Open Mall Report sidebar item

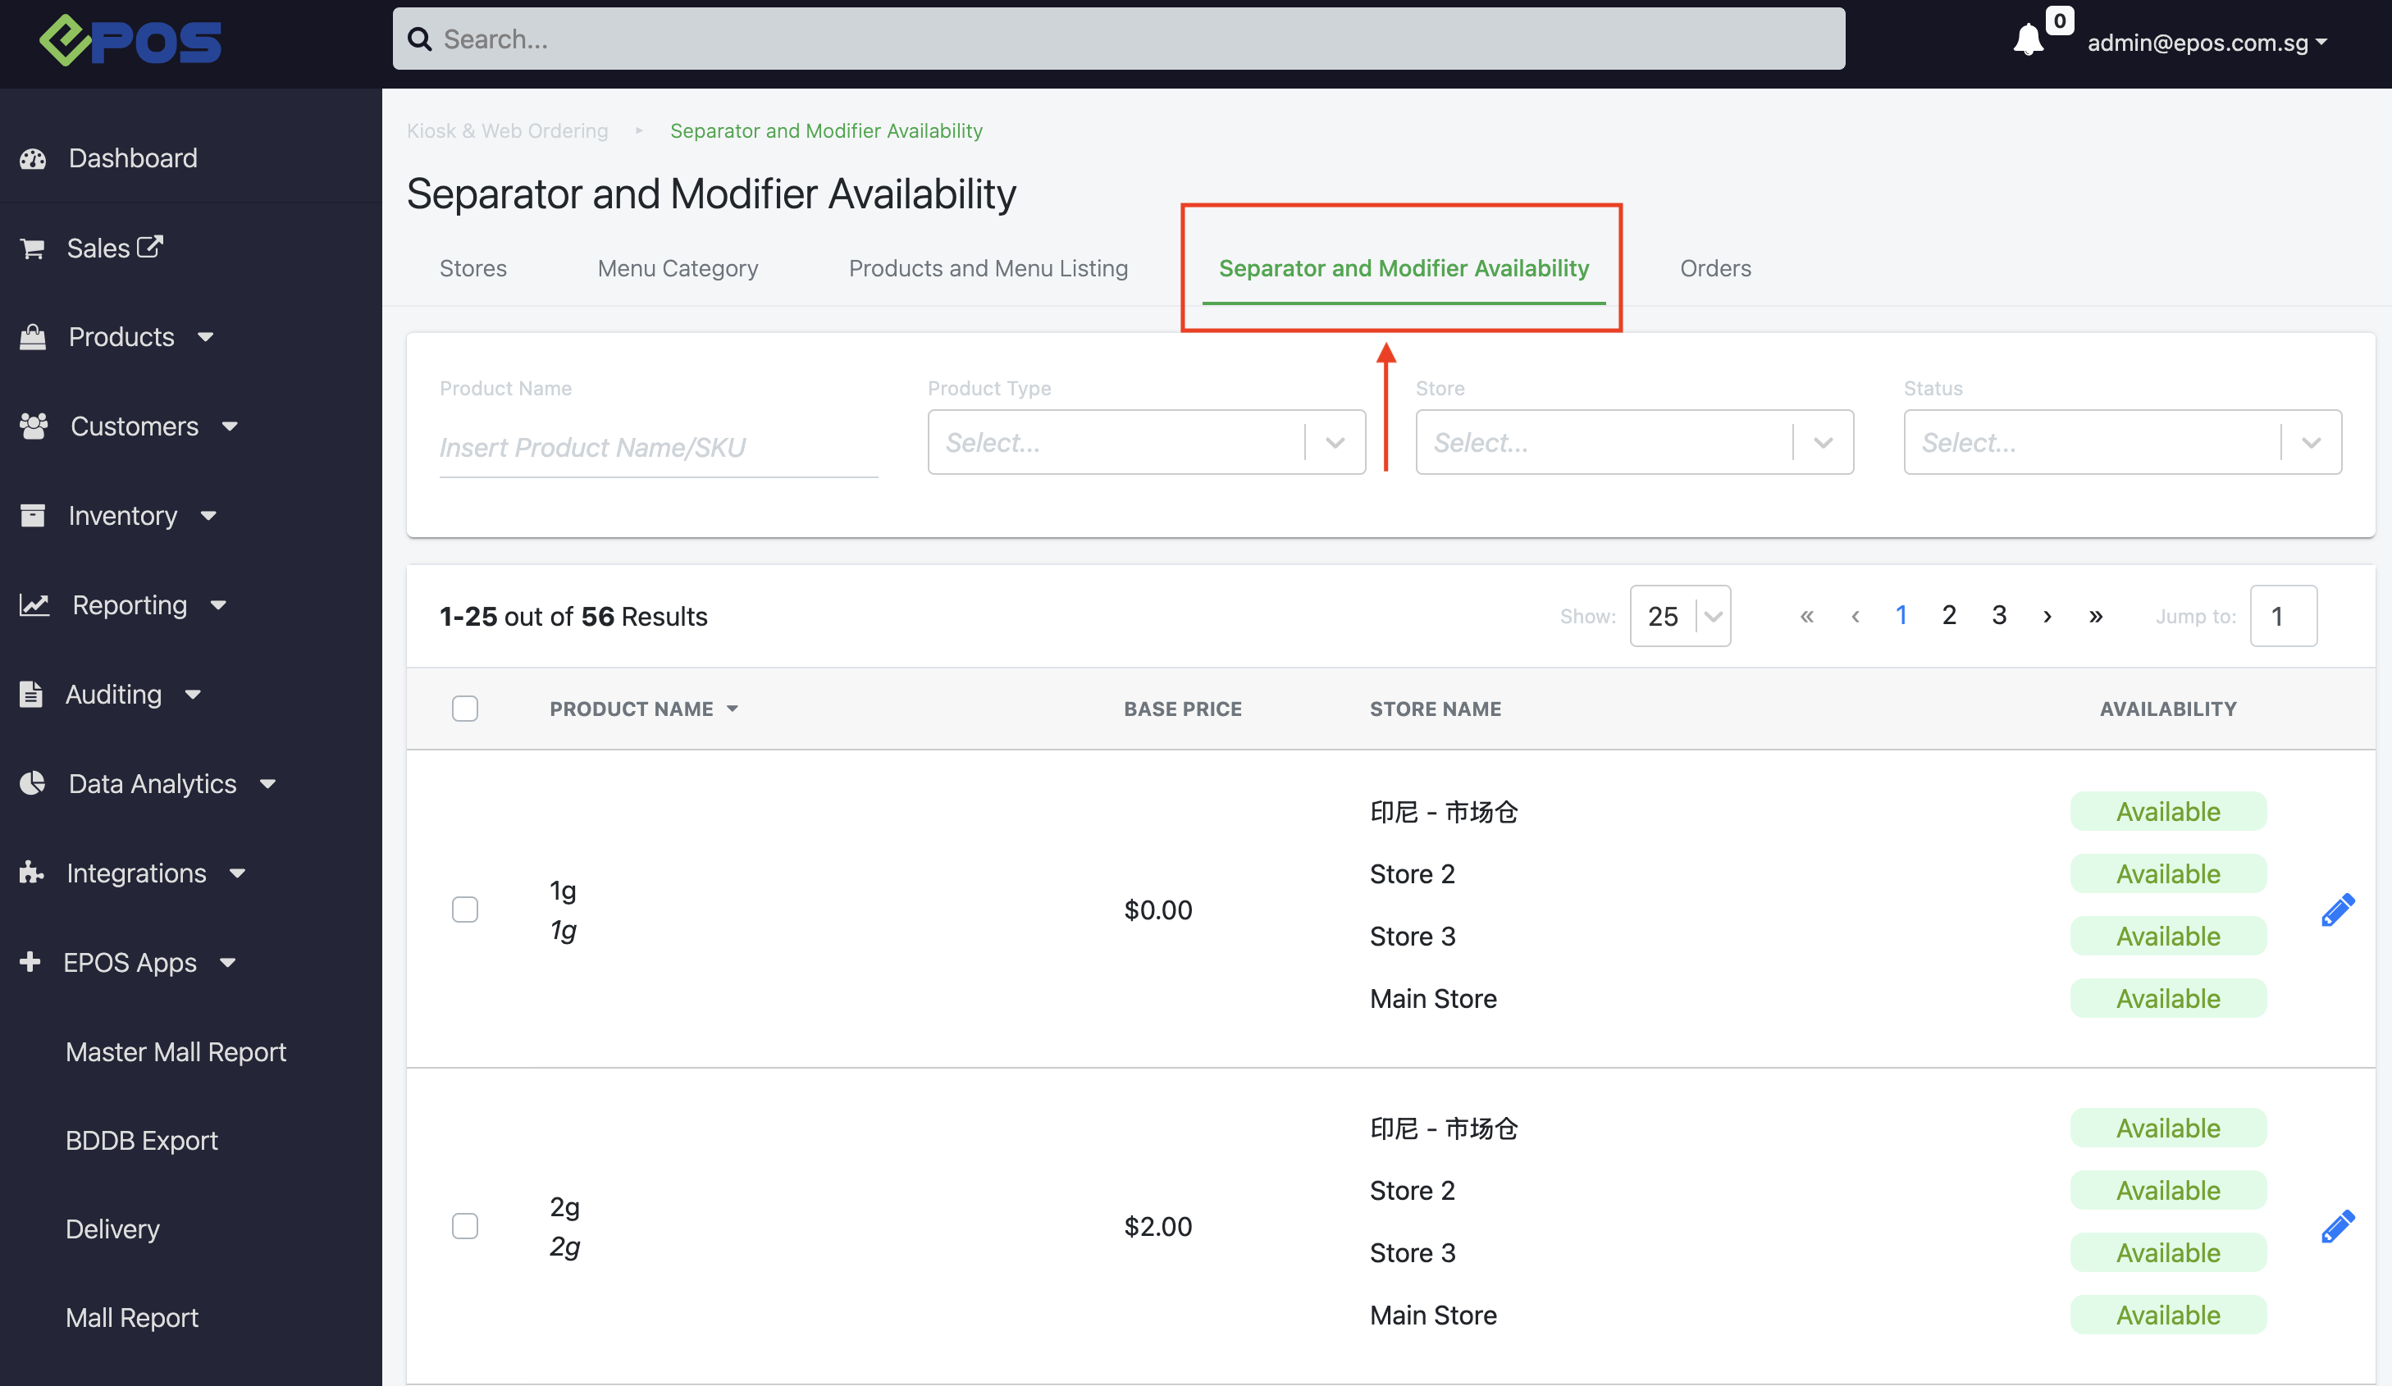132,1318
